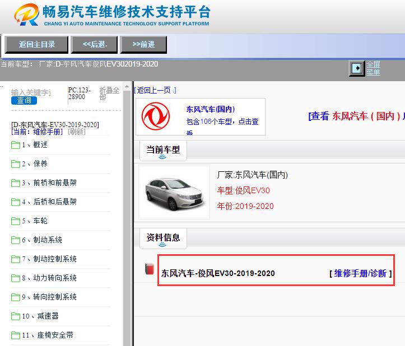Click the red Dongfeng brand logo
This screenshot has height=346, width=405.
tap(156, 116)
